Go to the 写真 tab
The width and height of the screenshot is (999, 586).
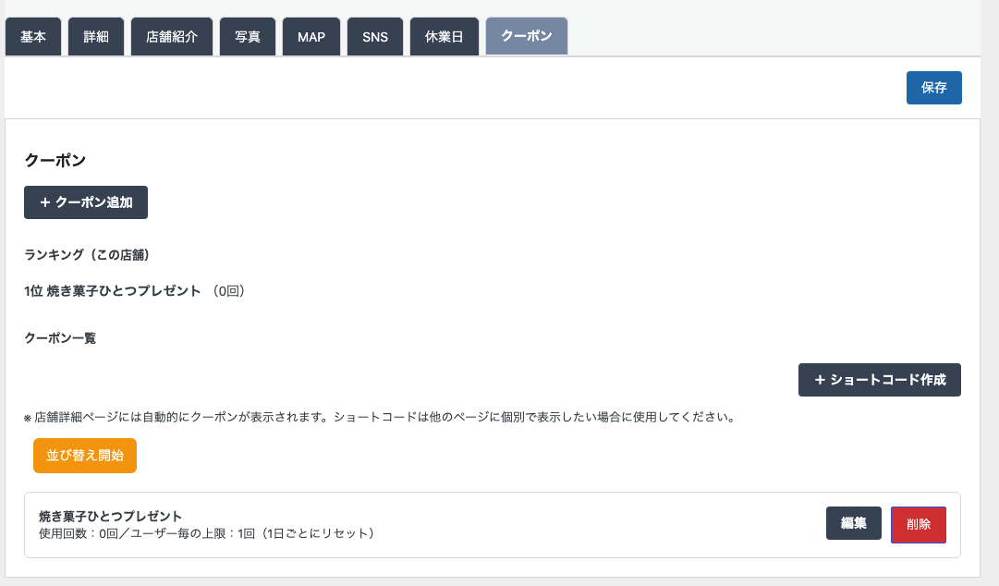tap(248, 37)
